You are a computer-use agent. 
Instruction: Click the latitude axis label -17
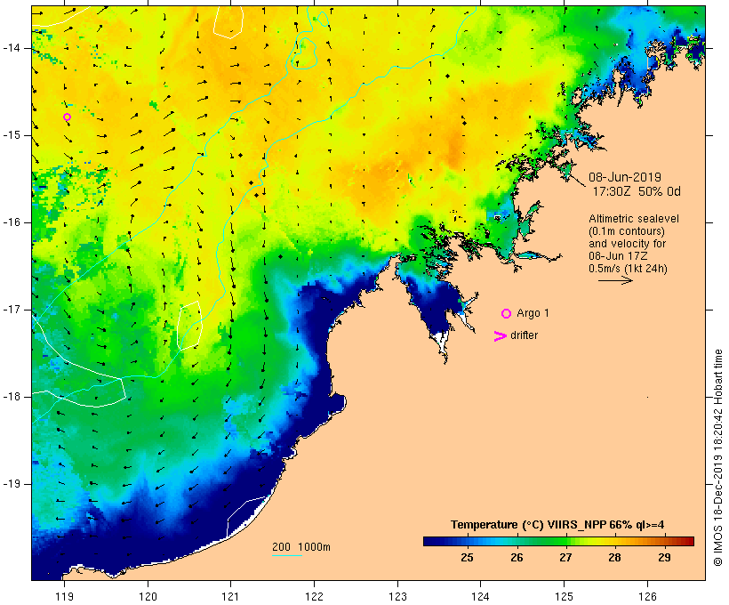(x=11, y=310)
